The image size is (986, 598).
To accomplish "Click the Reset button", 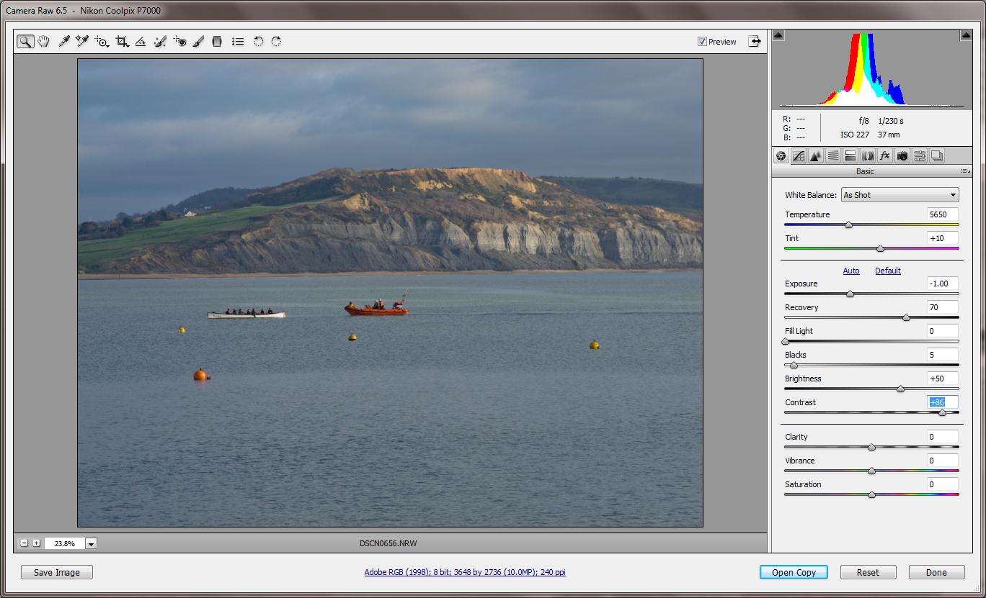I will (868, 573).
